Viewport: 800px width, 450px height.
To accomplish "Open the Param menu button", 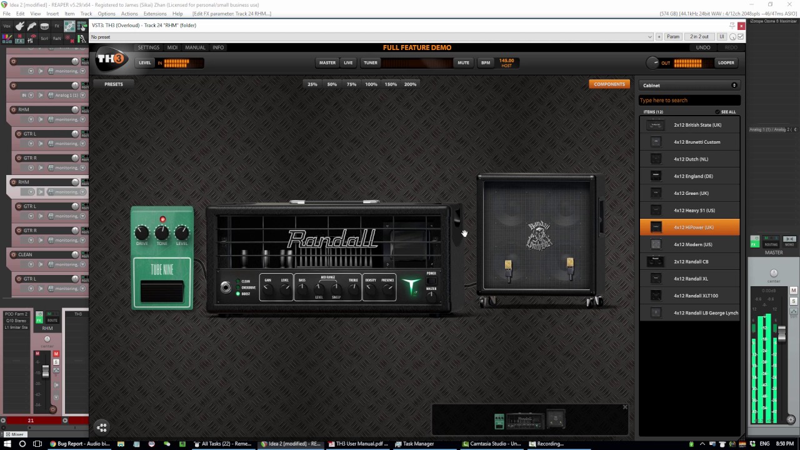I will pyautogui.click(x=673, y=37).
